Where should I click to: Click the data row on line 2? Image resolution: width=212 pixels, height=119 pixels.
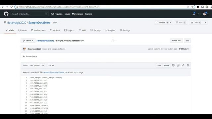[38, 80]
